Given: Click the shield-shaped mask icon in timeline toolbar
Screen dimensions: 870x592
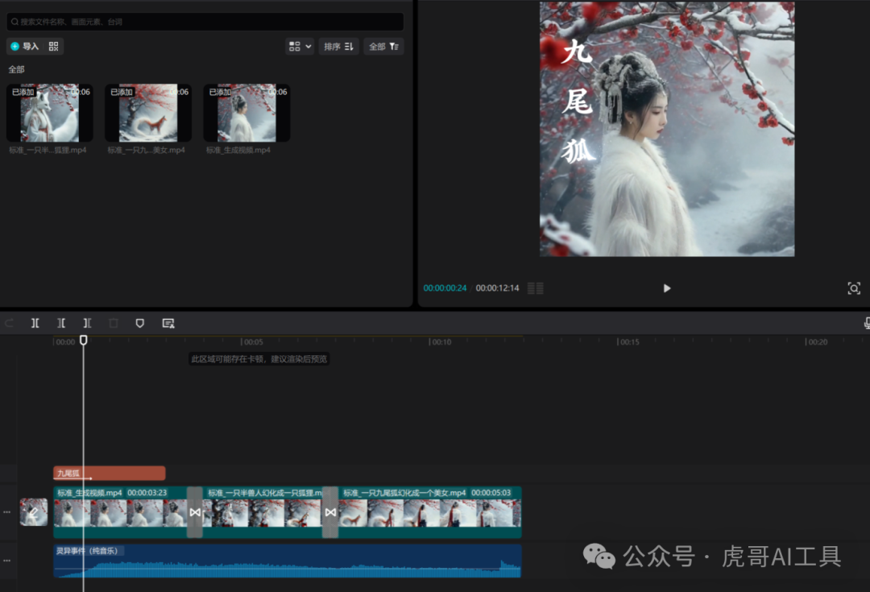Looking at the screenshot, I should click(x=140, y=323).
